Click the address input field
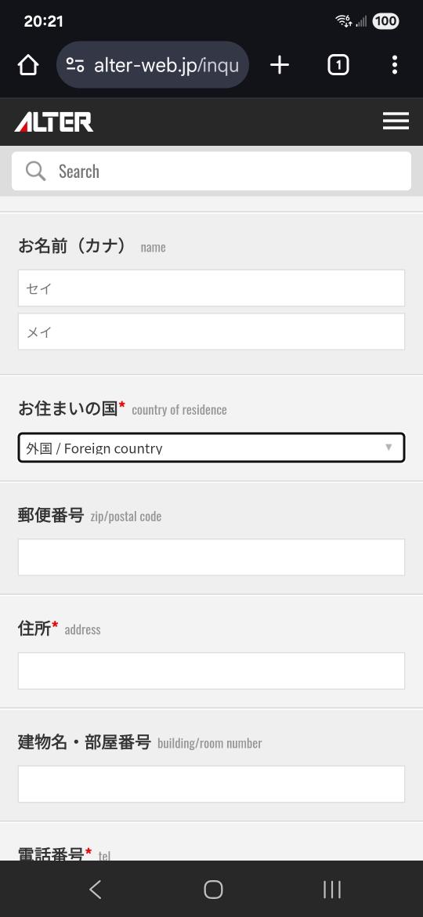 tap(211, 671)
